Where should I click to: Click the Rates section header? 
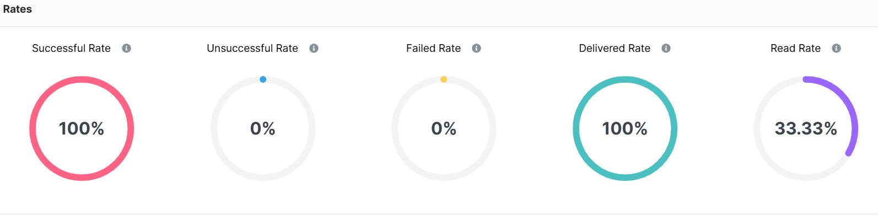coord(18,9)
